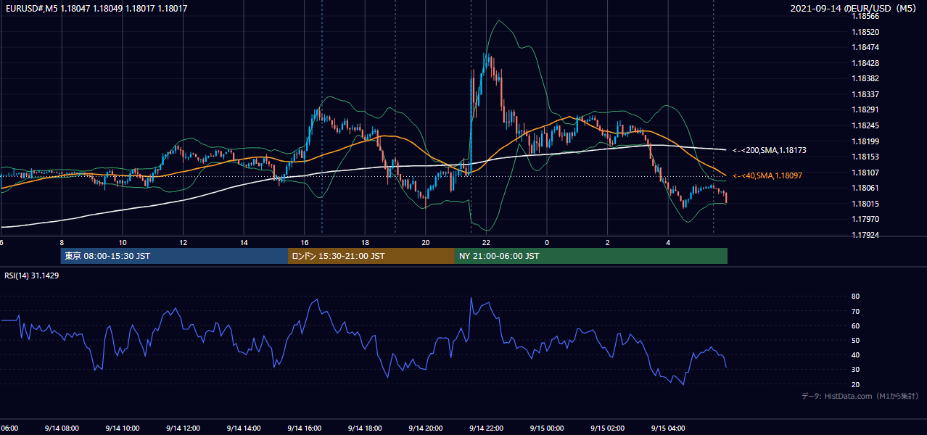The height and width of the screenshot is (435, 927).
Task: Click the 1.18107 price axis label
Action: pos(866,172)
